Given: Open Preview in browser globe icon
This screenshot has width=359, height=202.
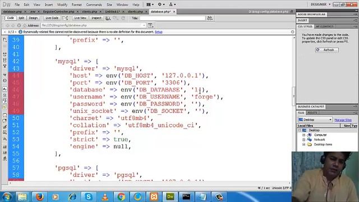Looking at the screenshot, I should tap(108, 18).
